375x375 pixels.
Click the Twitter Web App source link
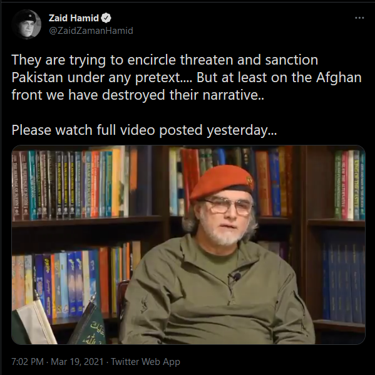146,362
